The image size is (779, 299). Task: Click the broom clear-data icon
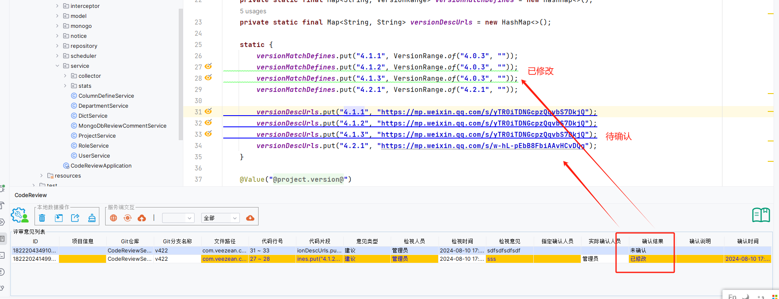click(92, 218)
